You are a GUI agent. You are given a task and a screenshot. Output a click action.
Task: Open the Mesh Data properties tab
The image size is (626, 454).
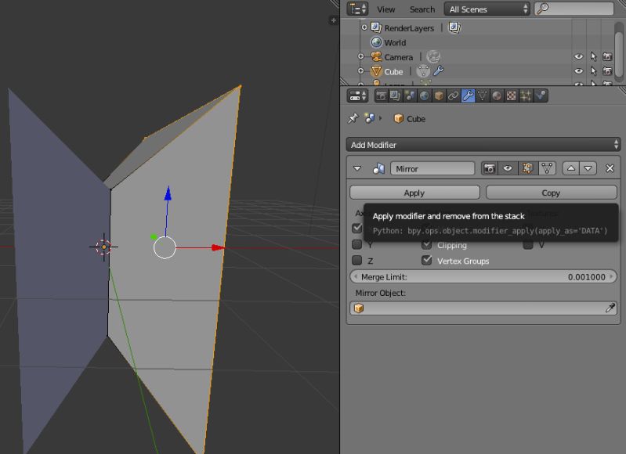point(483,95)
